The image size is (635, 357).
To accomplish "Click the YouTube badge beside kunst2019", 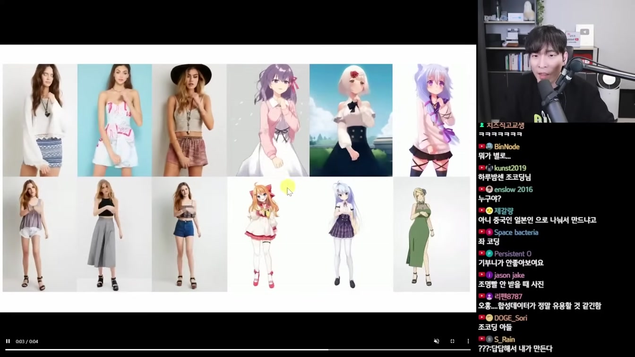I will [x=482, y=168].
